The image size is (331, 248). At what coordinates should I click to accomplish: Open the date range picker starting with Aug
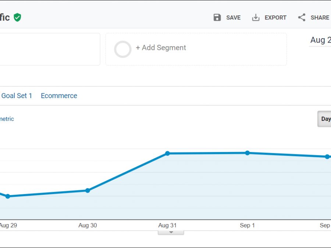click(x=320, y=40)
